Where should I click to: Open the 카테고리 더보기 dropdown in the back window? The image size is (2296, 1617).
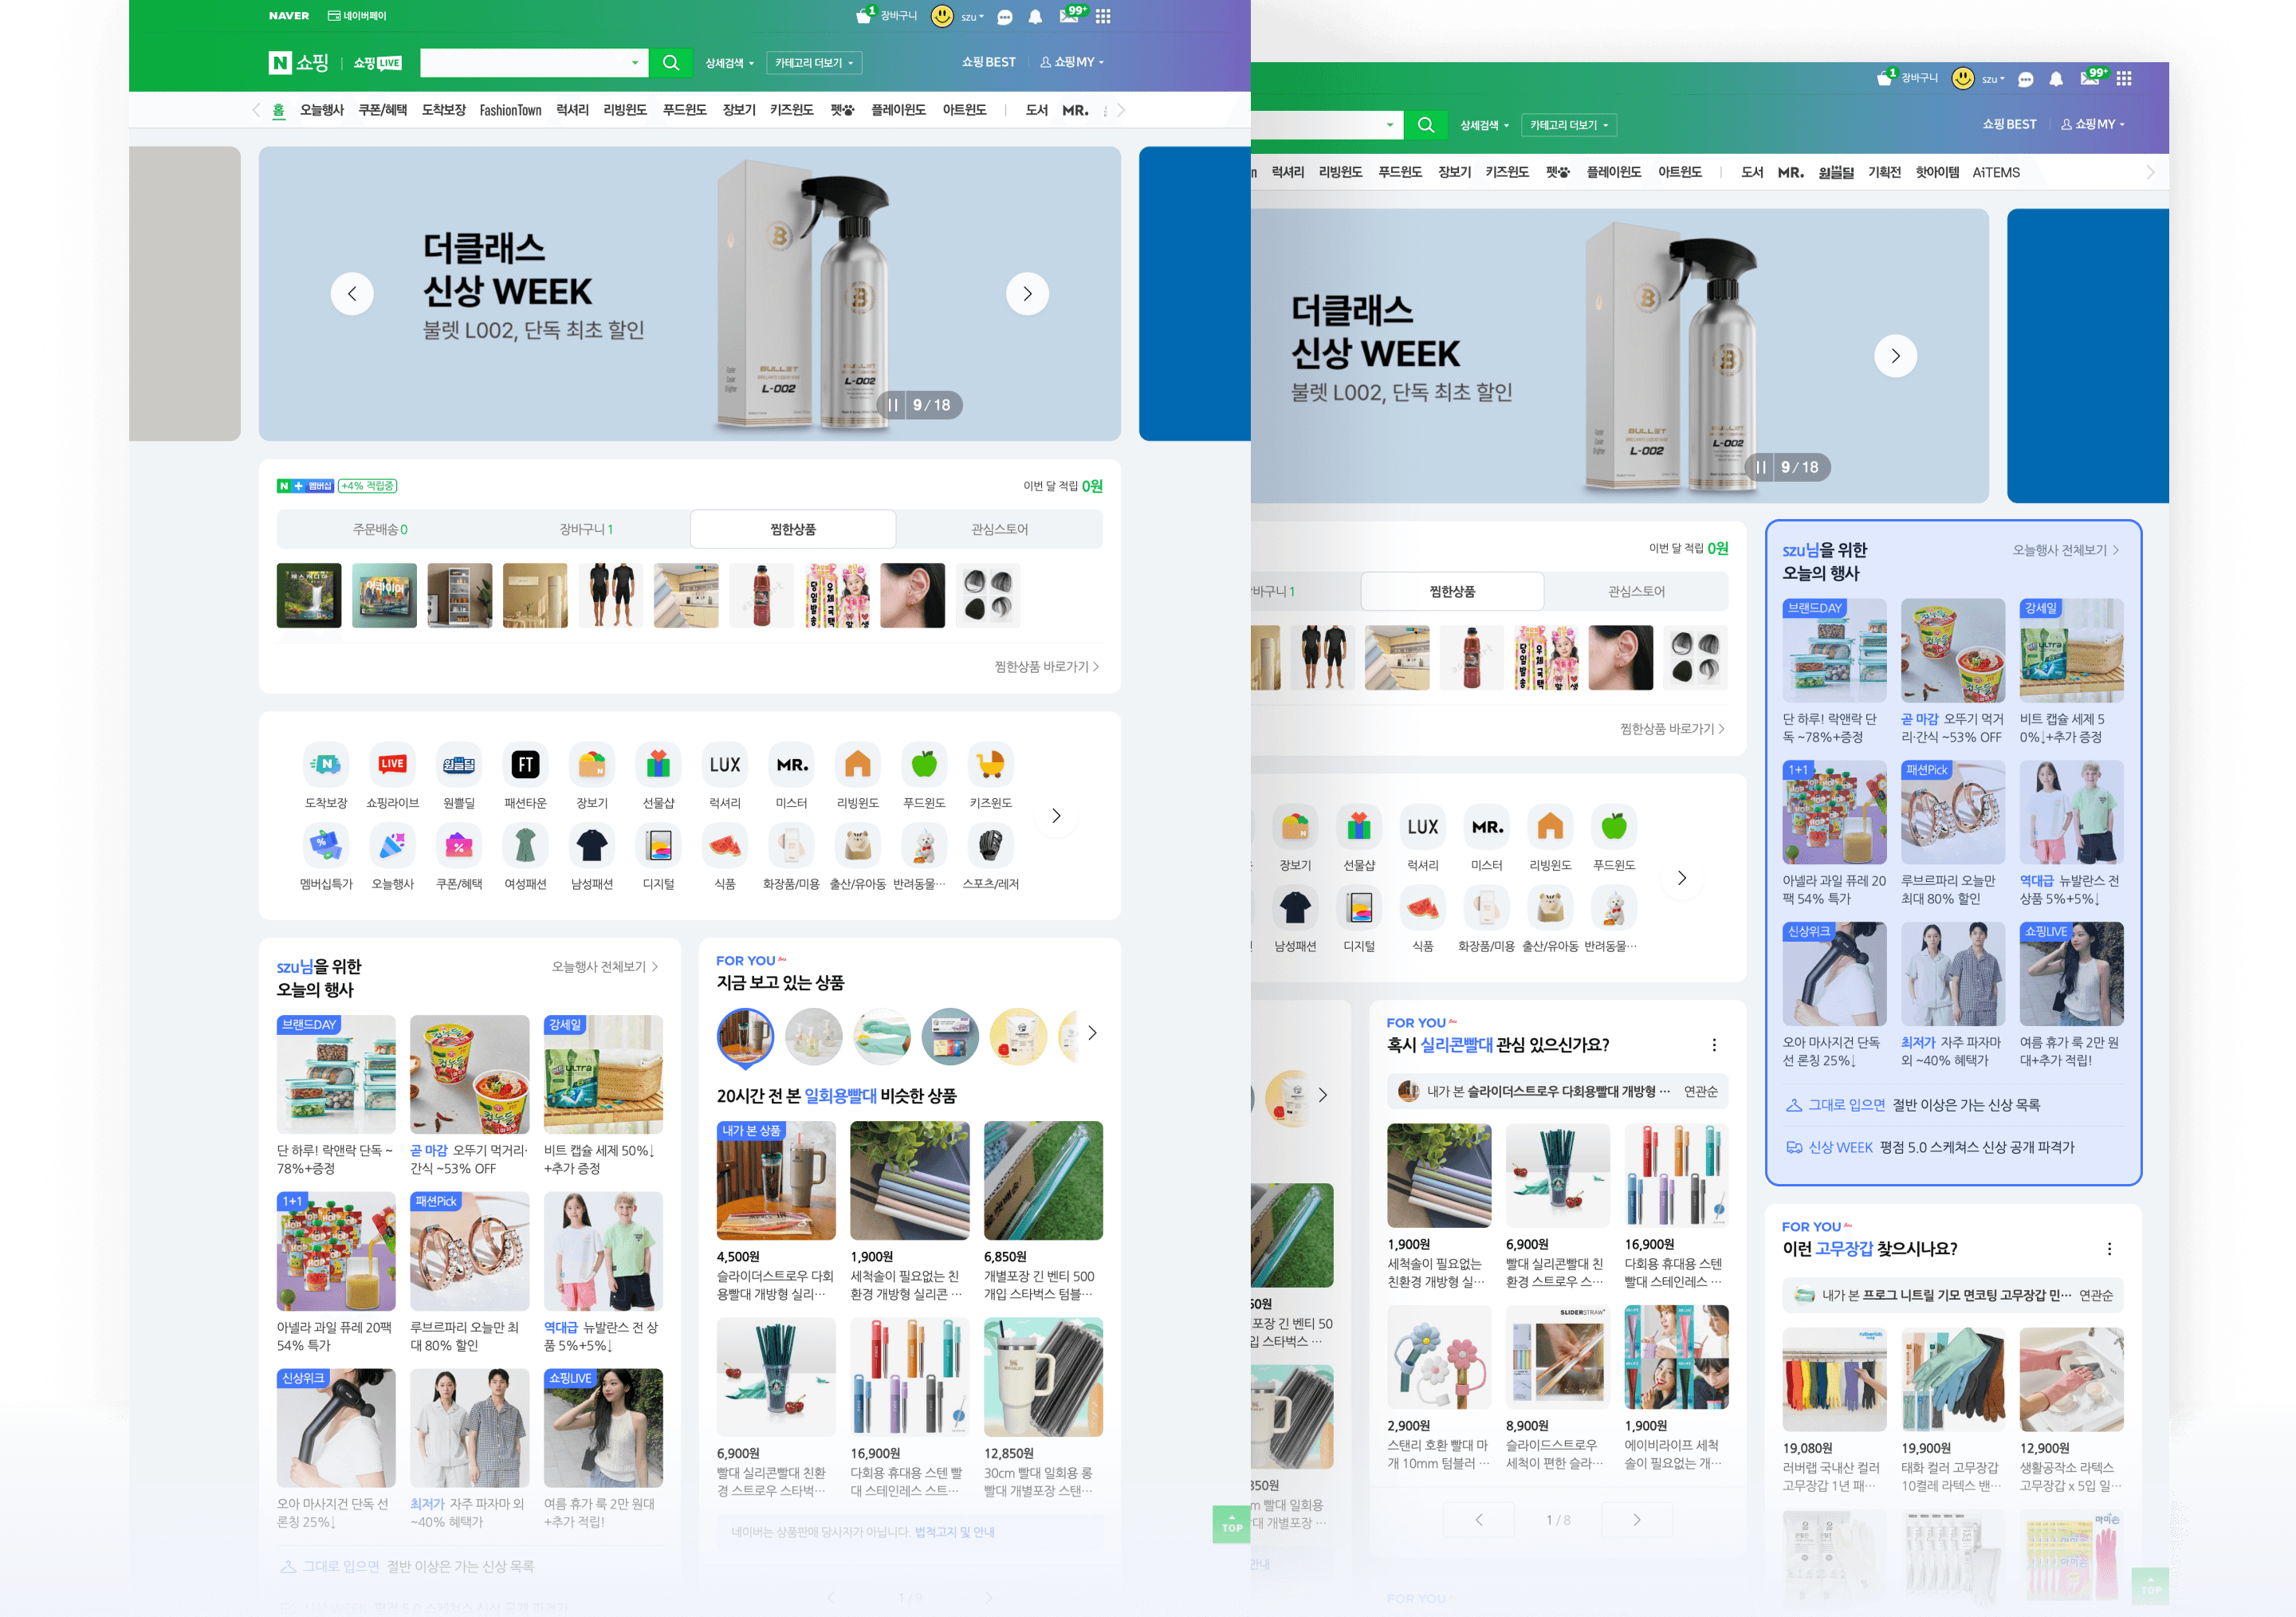(1569, 125)
